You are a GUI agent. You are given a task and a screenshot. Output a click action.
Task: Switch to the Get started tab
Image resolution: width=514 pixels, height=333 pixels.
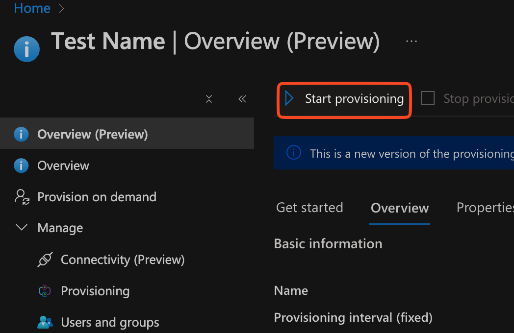click(309, 208)
